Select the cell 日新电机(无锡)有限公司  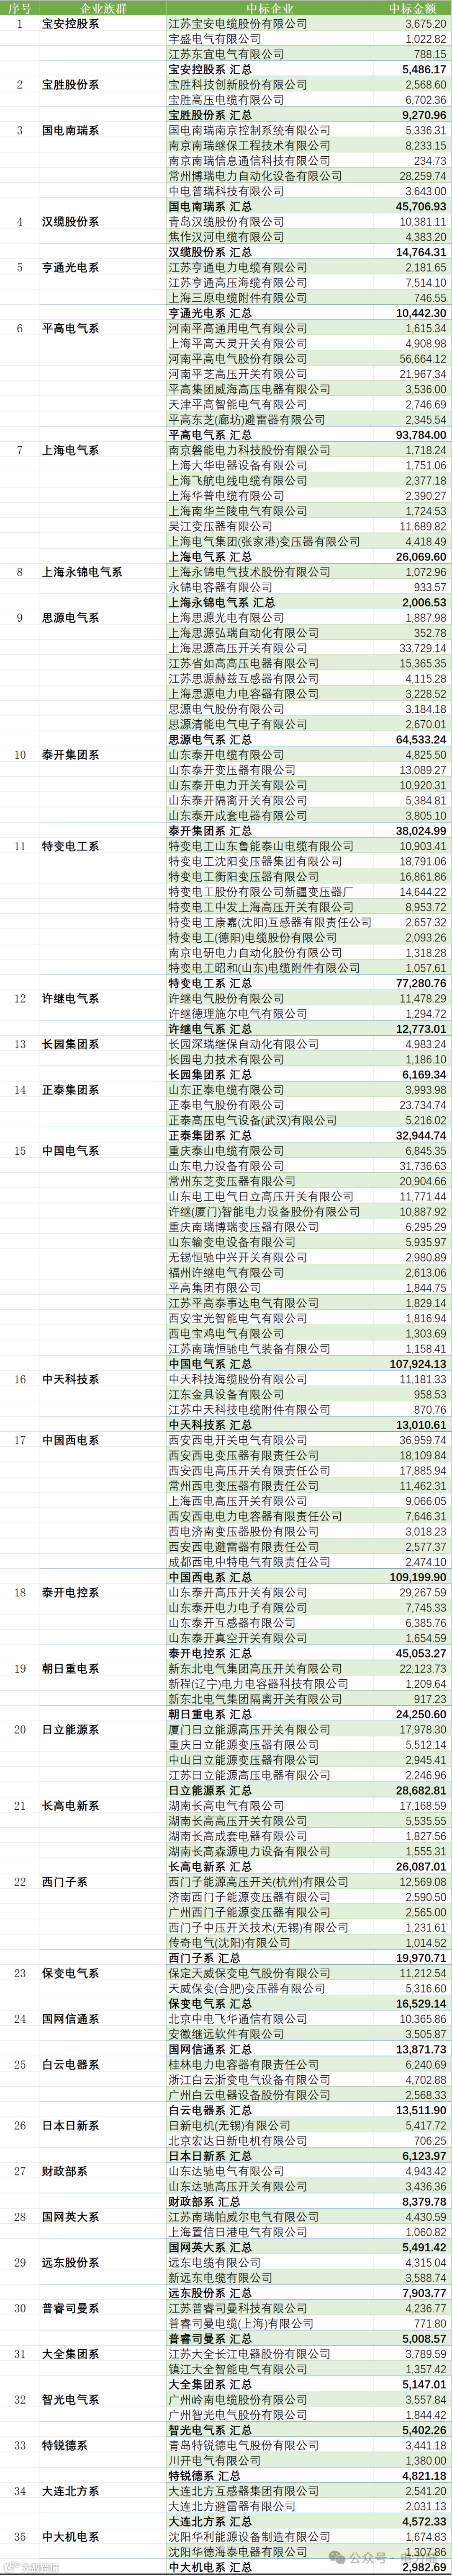coord(229,2126)
